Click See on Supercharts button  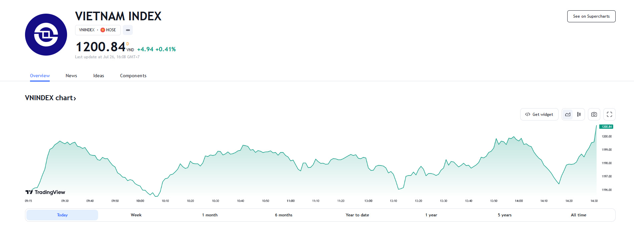(591, 16)
